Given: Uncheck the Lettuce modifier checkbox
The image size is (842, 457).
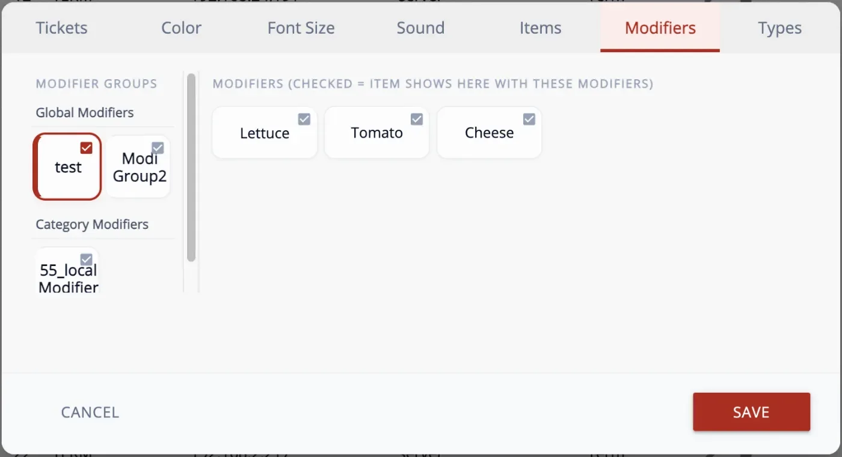Looking at the screenshot, I should [x=304, y=119].
